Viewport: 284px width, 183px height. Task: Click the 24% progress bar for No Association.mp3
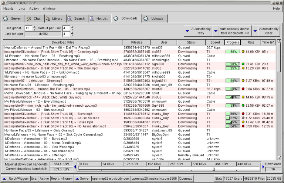point(233,126)
